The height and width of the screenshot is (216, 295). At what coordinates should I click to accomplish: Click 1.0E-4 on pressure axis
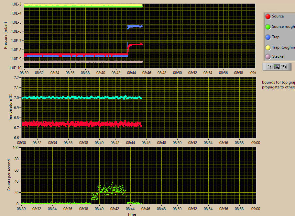[x=16, y=13]
